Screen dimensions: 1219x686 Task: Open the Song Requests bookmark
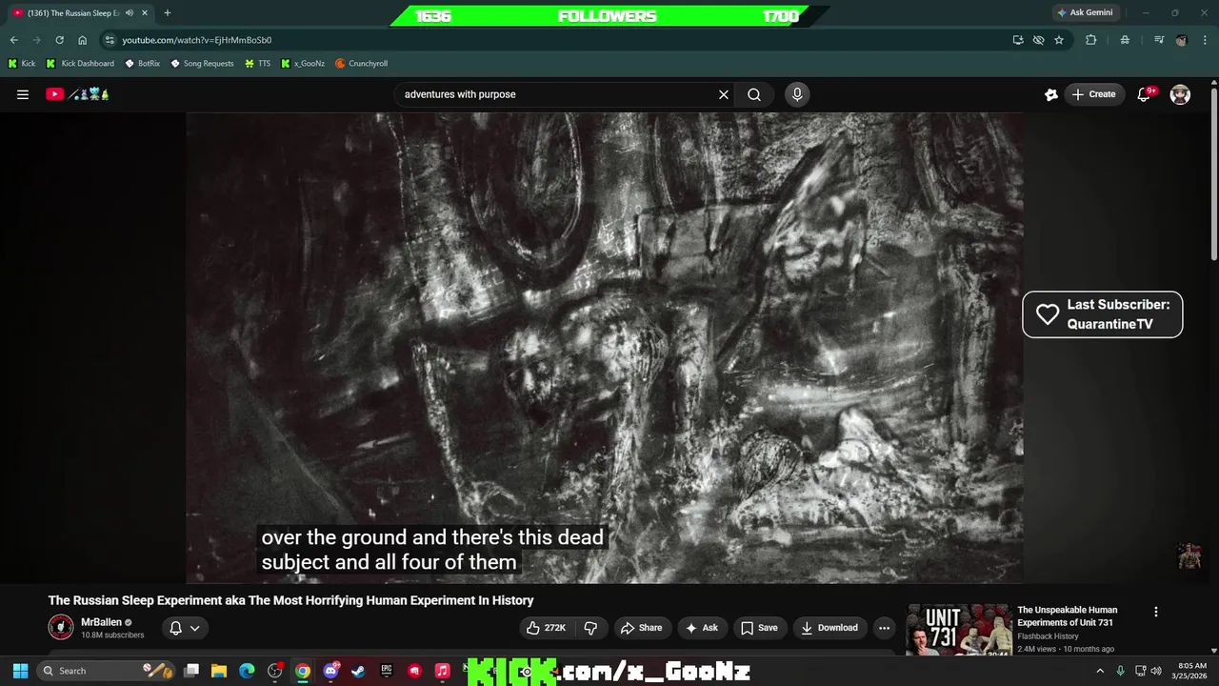202,64
